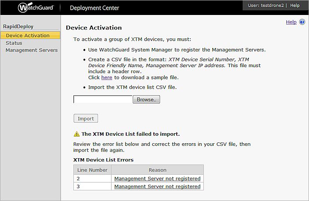Open the underlined Help link below header
The width and height of the screenshot is (309, 201).
coord(291,22)
